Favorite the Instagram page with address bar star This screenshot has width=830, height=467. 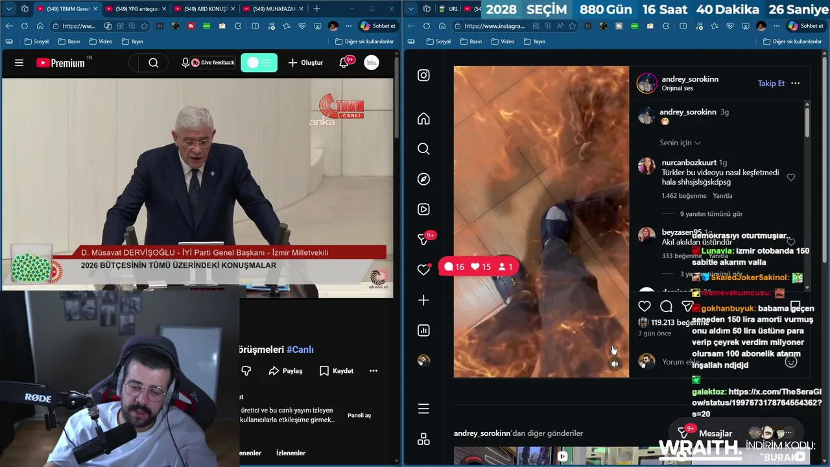click(x=572, y=26)
